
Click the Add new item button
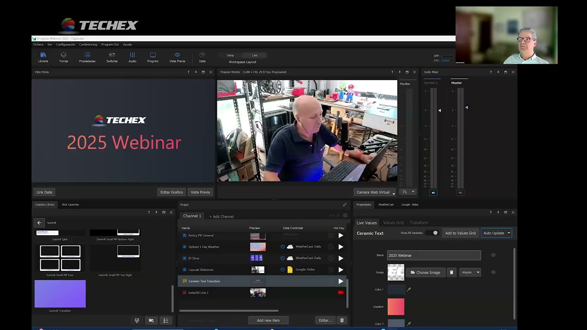(x=268, y=320)
